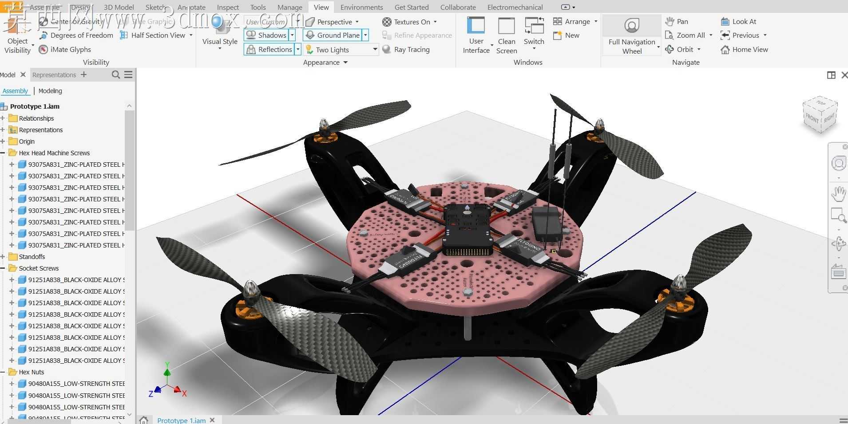Click the Prototype 1.iam document tab
848x424 pixels.
click(181, 420)
